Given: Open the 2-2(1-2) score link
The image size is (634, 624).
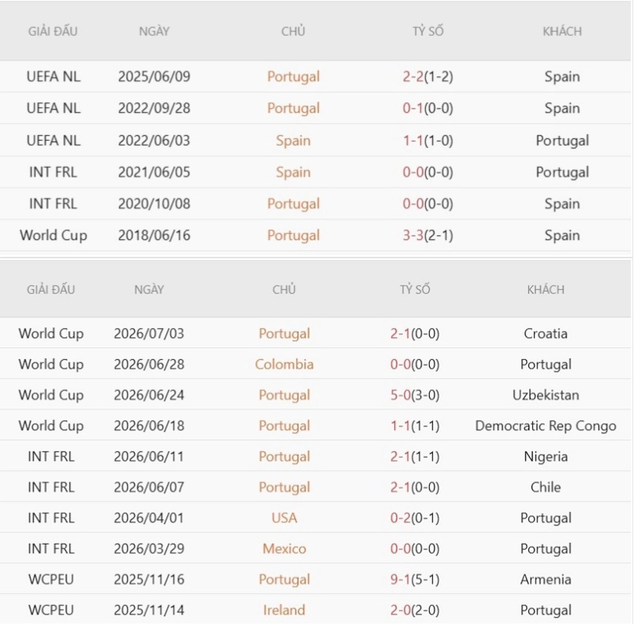Looking at the screenshot, I should [x=427, y=76].
